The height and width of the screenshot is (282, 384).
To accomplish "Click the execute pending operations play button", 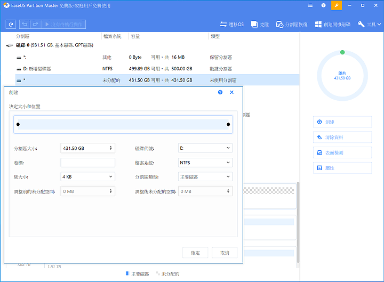I will (x=63, y=24).
